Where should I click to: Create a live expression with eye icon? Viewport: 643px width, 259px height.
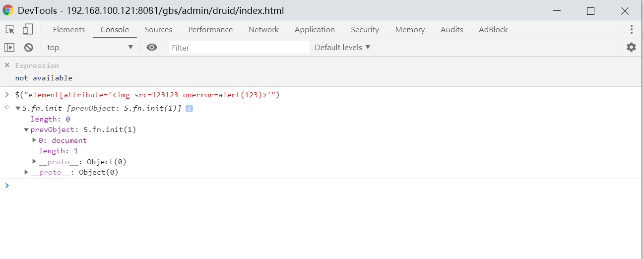coord(152,47)
